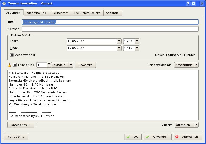Click the Vorlagen button
This screenshot has width=206, height=144.
16,137
